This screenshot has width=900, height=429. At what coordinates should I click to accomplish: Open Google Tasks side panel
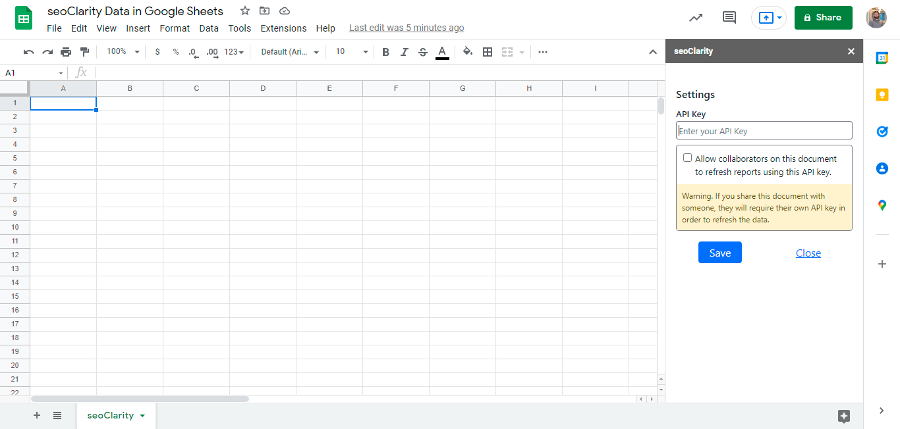click(882, 132)
